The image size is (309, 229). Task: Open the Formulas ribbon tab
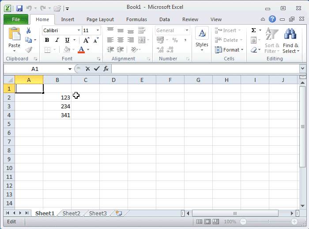click(136, 19)
